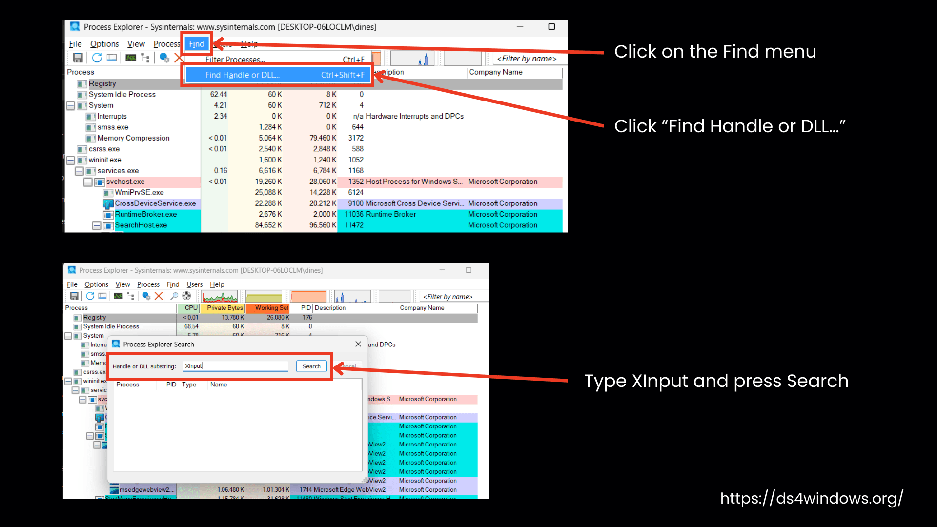937x527 pixels.
Task: Click Filter by name box in window with Find menu open
Action: (x=530, y=59)
